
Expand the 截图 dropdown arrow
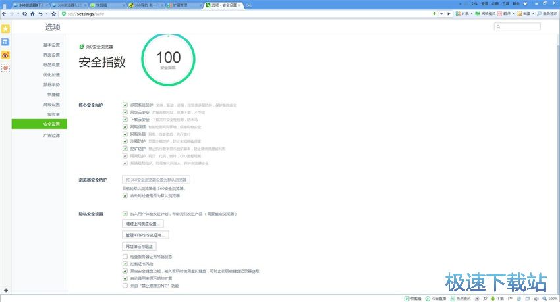tap(533, 14)
